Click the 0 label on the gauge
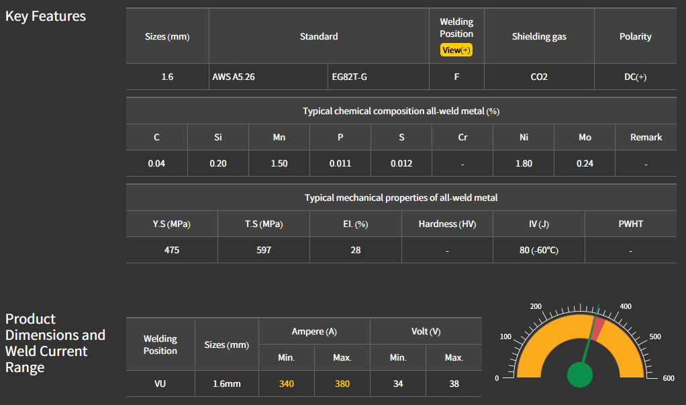Screen dimensions: 686x405 (497, 379)
